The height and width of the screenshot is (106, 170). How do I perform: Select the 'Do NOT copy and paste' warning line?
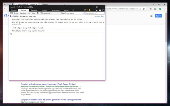58,23
